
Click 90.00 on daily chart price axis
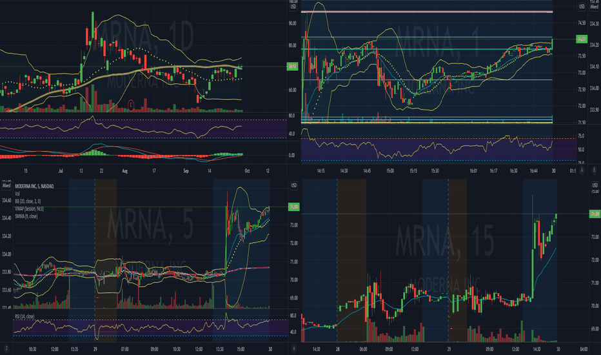293,23
